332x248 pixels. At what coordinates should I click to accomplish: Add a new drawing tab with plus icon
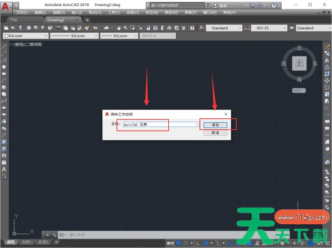pyautogui.click(x=87, y=20)
